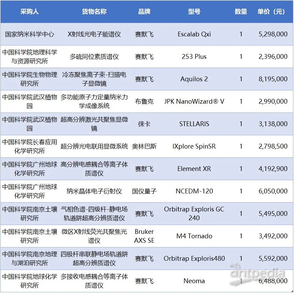
Task: Click the 253 Plus model cell
Action: (x=194, y=56)
